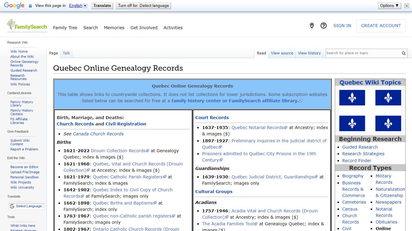The width and height of the screenshot is (412, 231).
Task: Open the English language dropdown
Action: (x=78, y=6)
